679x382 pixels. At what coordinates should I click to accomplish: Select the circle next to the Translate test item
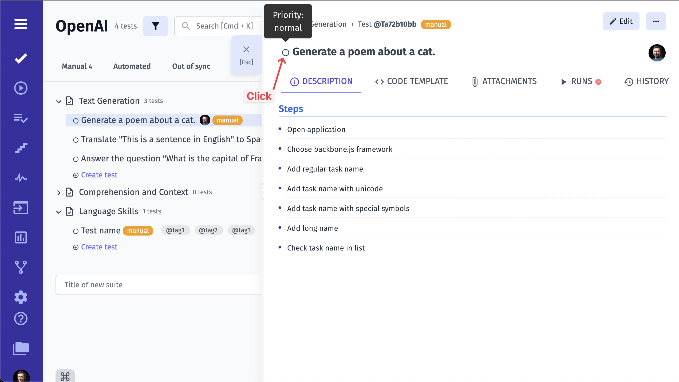point(76,140)
